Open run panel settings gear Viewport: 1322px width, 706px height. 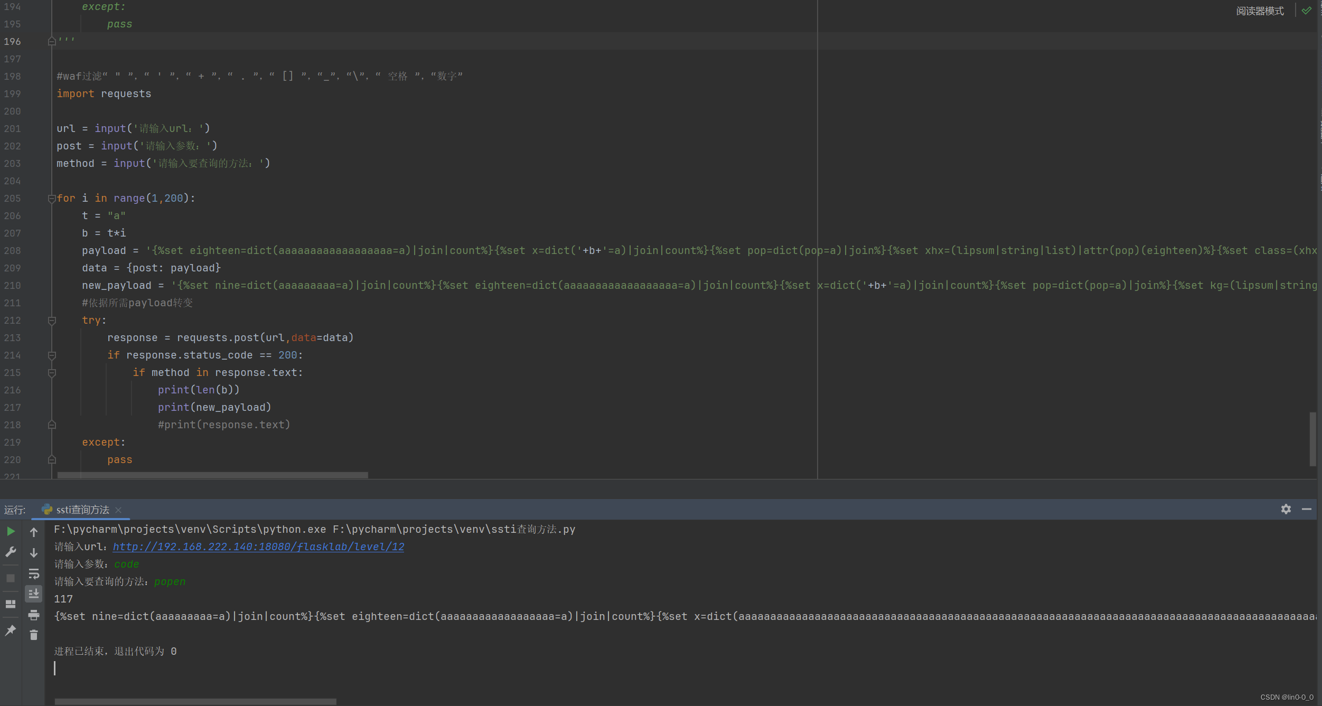point(1286,509)
